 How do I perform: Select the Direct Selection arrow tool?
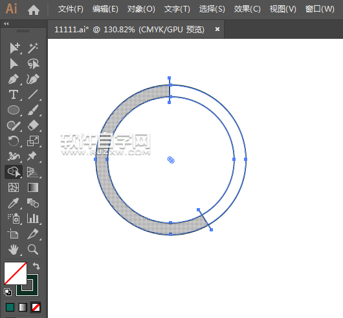14,64
